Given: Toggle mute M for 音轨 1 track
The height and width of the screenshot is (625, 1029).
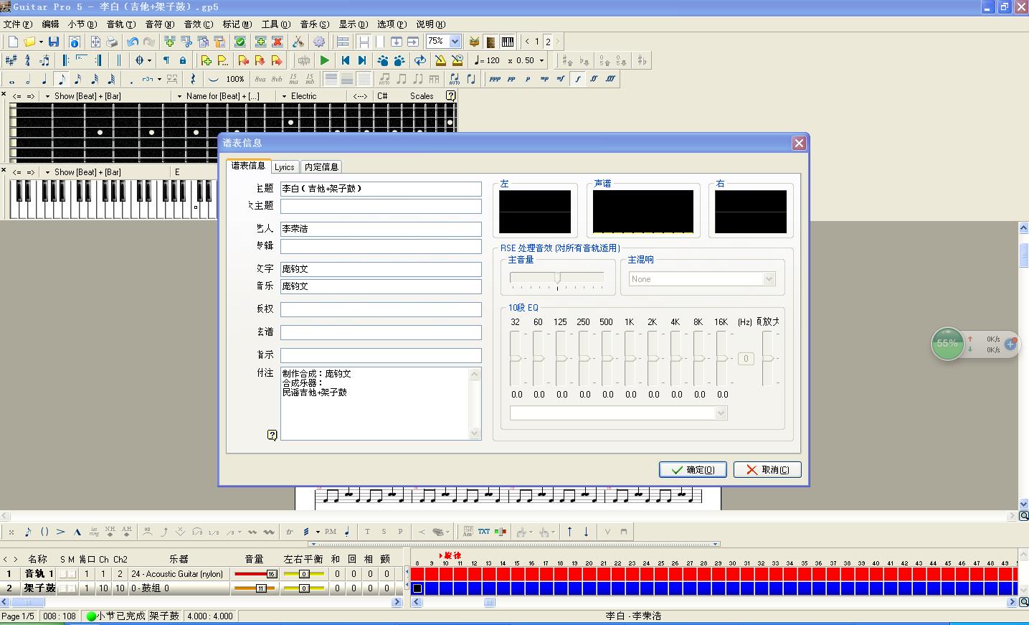Looking at the screenshot, I should tap(72, 574).
